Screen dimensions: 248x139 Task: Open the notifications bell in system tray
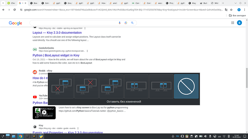(173, 136)
